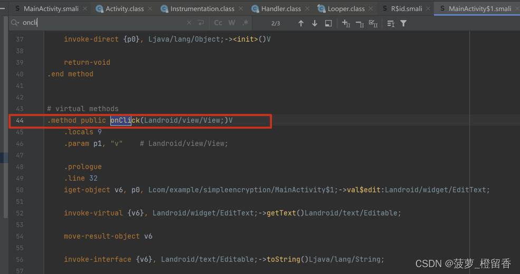
Task: Click the Looper.class file icon
Action: pos(321,8)
